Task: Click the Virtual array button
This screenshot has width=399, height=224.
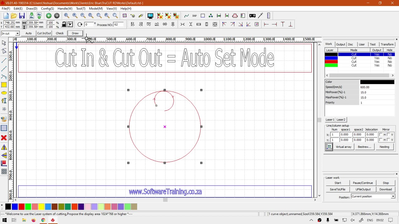Action: (344, 147)
